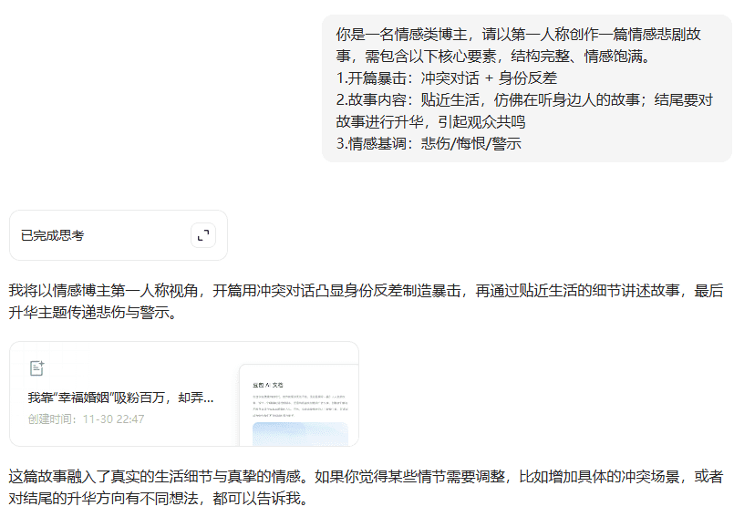The height and width of the screenshot is (517, 734).
Task: Click the closing line starting 这篇故事融入了真实的生活细节
Action: (365, 477)
